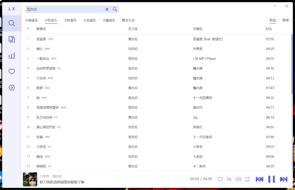The width and height of the screenshot is (295, 190).
Task: Clear the search box text
Action: pos(107,9)
